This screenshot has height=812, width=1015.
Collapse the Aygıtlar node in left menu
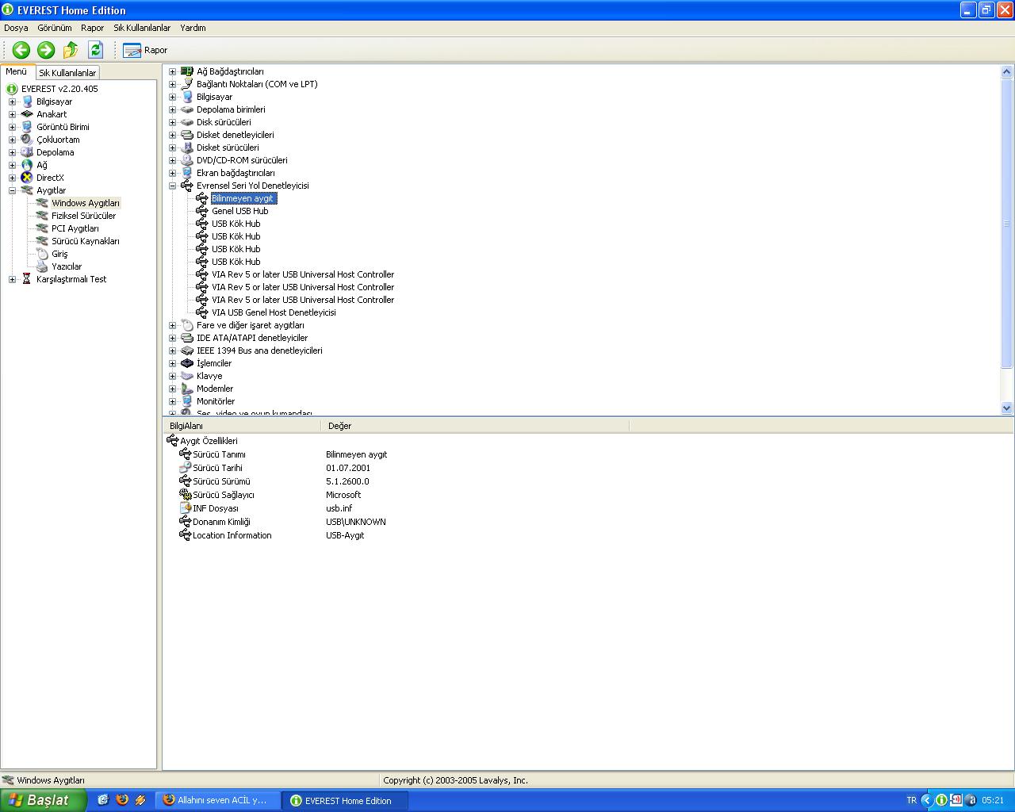(12, 190)
